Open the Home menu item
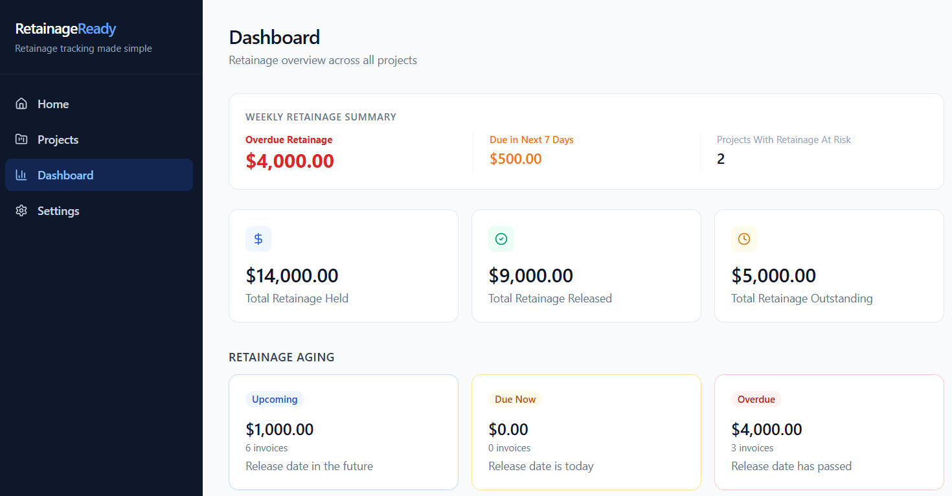The height and width of the screenshot is (496, 952). [53, 104]
